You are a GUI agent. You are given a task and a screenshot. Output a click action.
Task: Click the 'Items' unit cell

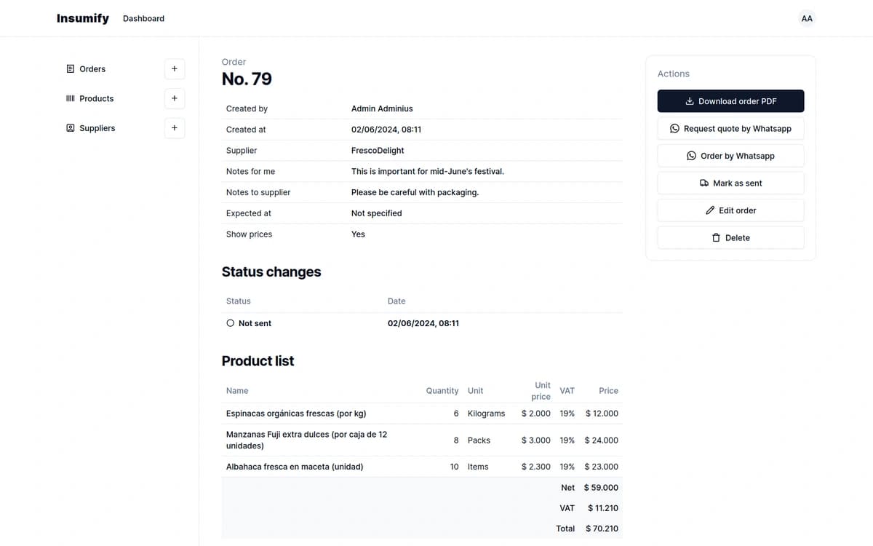(x=478, y=467)
